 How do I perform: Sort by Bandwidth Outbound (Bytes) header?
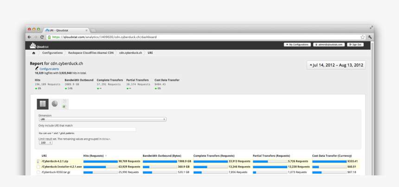click(162, 156)
